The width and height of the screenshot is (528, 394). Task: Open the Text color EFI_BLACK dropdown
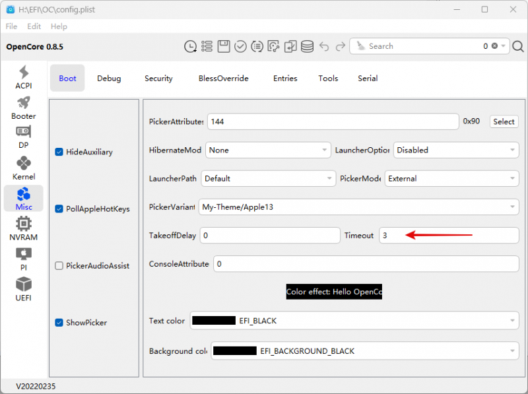pos(354,321)
